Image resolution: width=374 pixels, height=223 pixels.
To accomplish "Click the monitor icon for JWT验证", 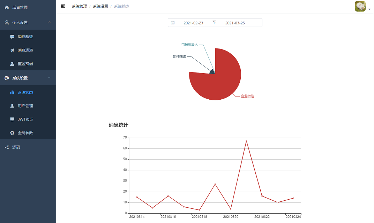I will coord(12,119).
